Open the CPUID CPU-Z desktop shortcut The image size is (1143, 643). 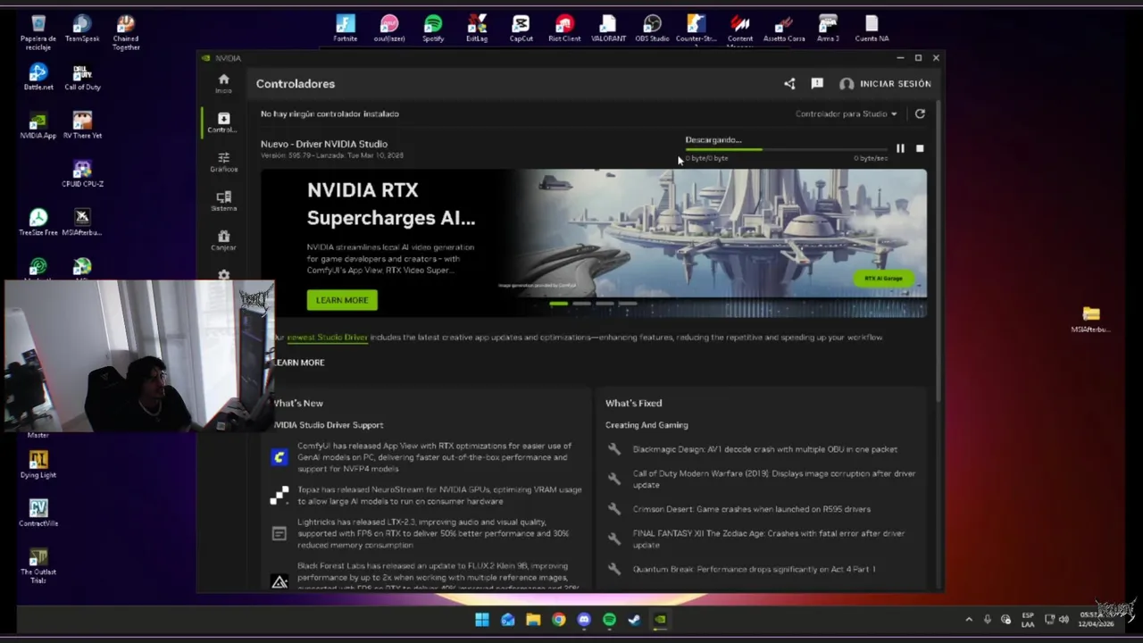82,173
